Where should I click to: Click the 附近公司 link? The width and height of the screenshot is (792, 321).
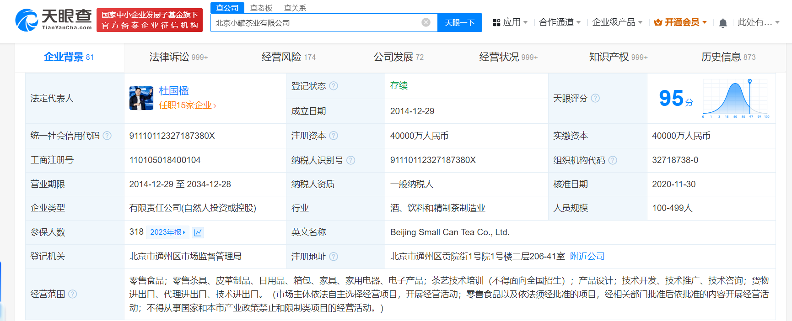[x=587, y=257]
